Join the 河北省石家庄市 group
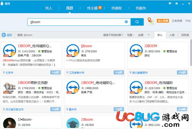 click(55, 109)
